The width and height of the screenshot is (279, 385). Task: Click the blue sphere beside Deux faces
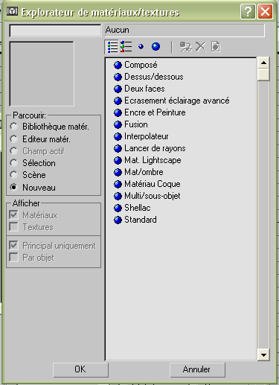118,89
